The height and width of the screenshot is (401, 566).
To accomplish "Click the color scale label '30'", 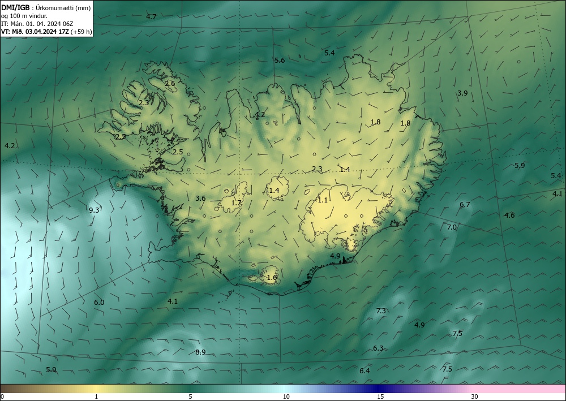I will tap(475, 396).
